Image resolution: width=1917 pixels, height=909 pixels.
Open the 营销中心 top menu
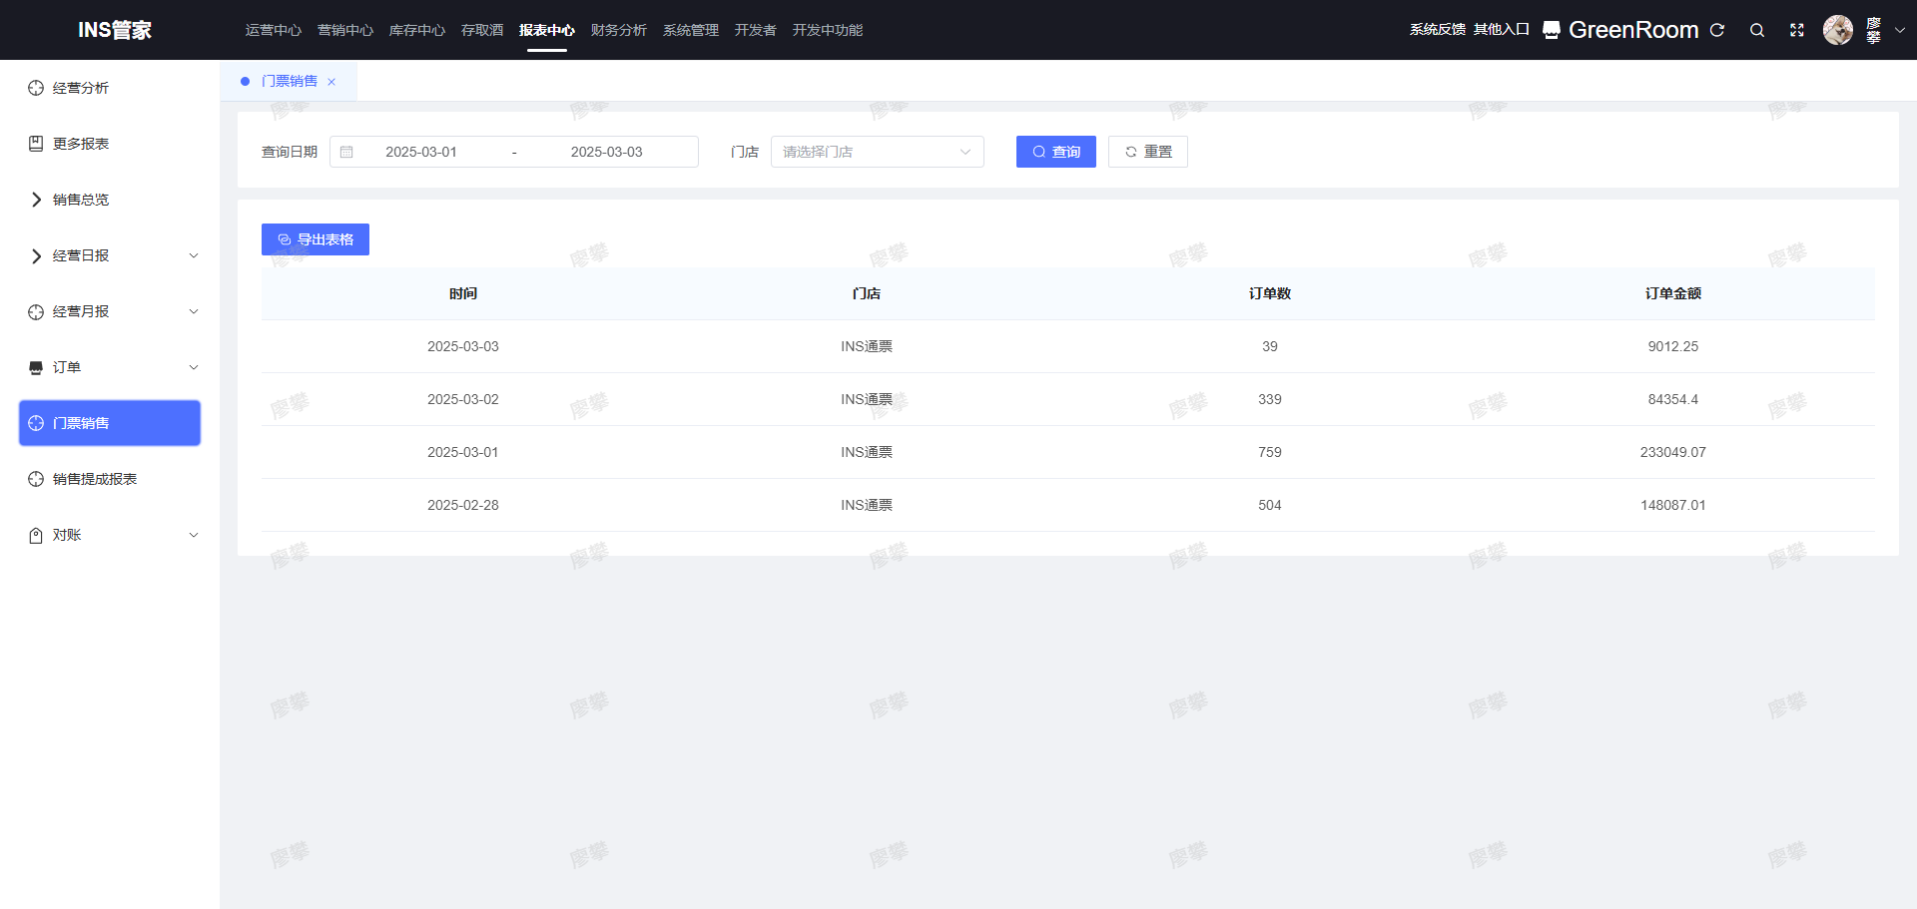click(345, 30)
